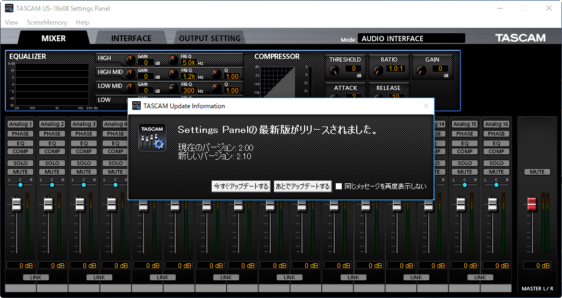Switch to the MIXER tab
This screenshot has width=562, height=298.
point(53,38)
